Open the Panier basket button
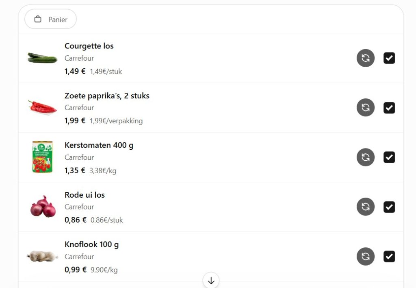 [x=50, y=19]
